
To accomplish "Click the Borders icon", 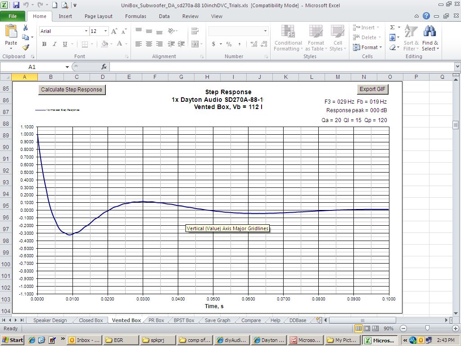I will click(x=85, y=44).
